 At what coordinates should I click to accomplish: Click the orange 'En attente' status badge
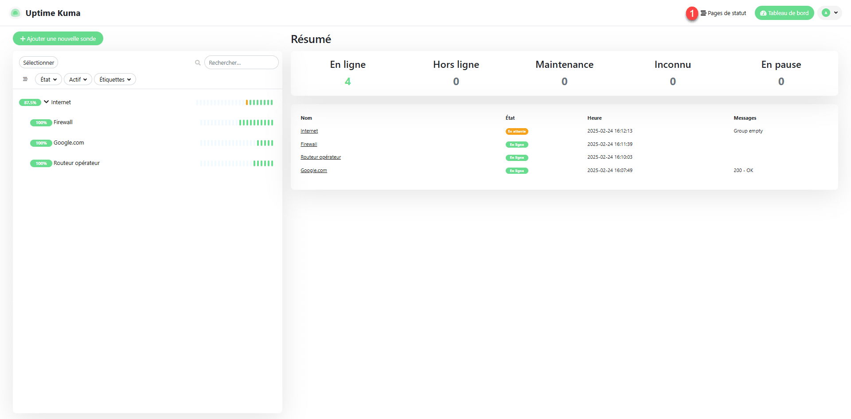click(517, 131)
